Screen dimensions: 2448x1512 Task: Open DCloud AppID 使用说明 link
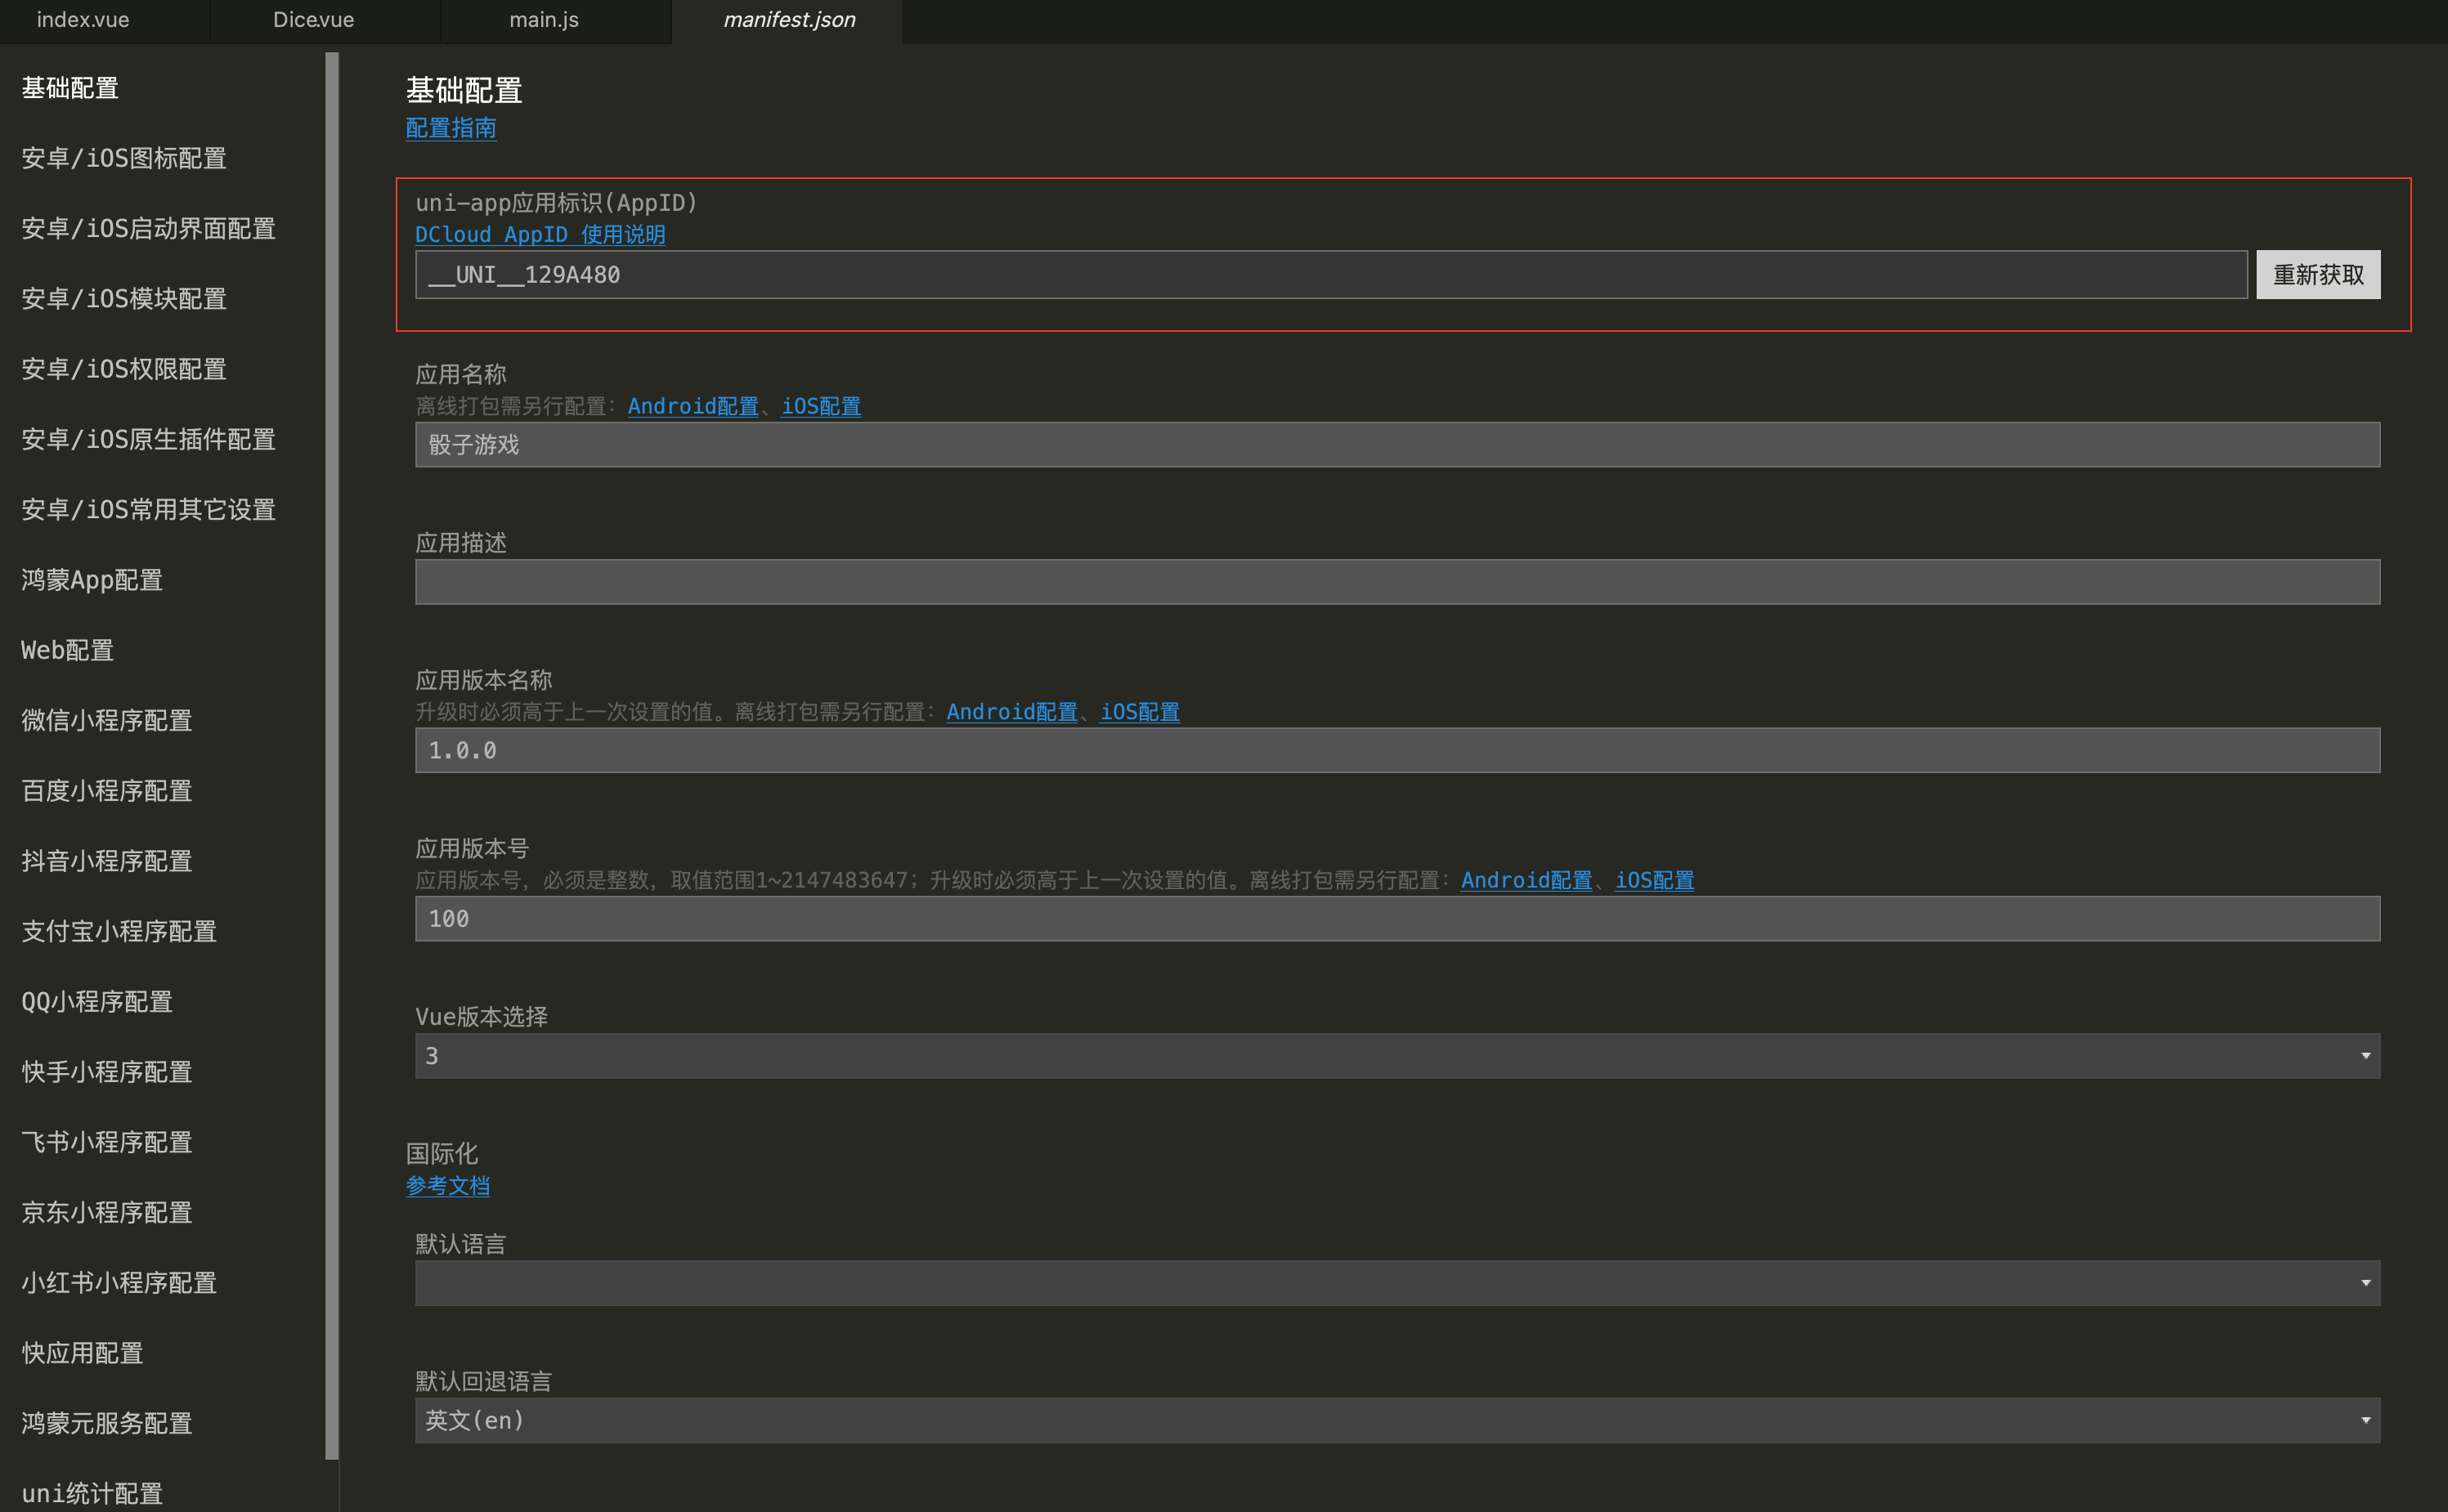click(539, 234)
